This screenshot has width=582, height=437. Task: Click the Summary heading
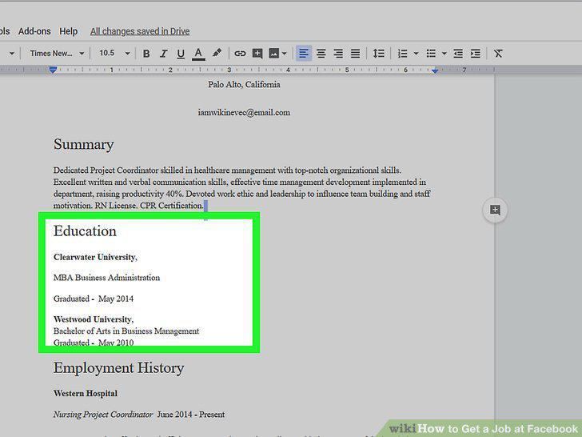[x=83, y=145]
